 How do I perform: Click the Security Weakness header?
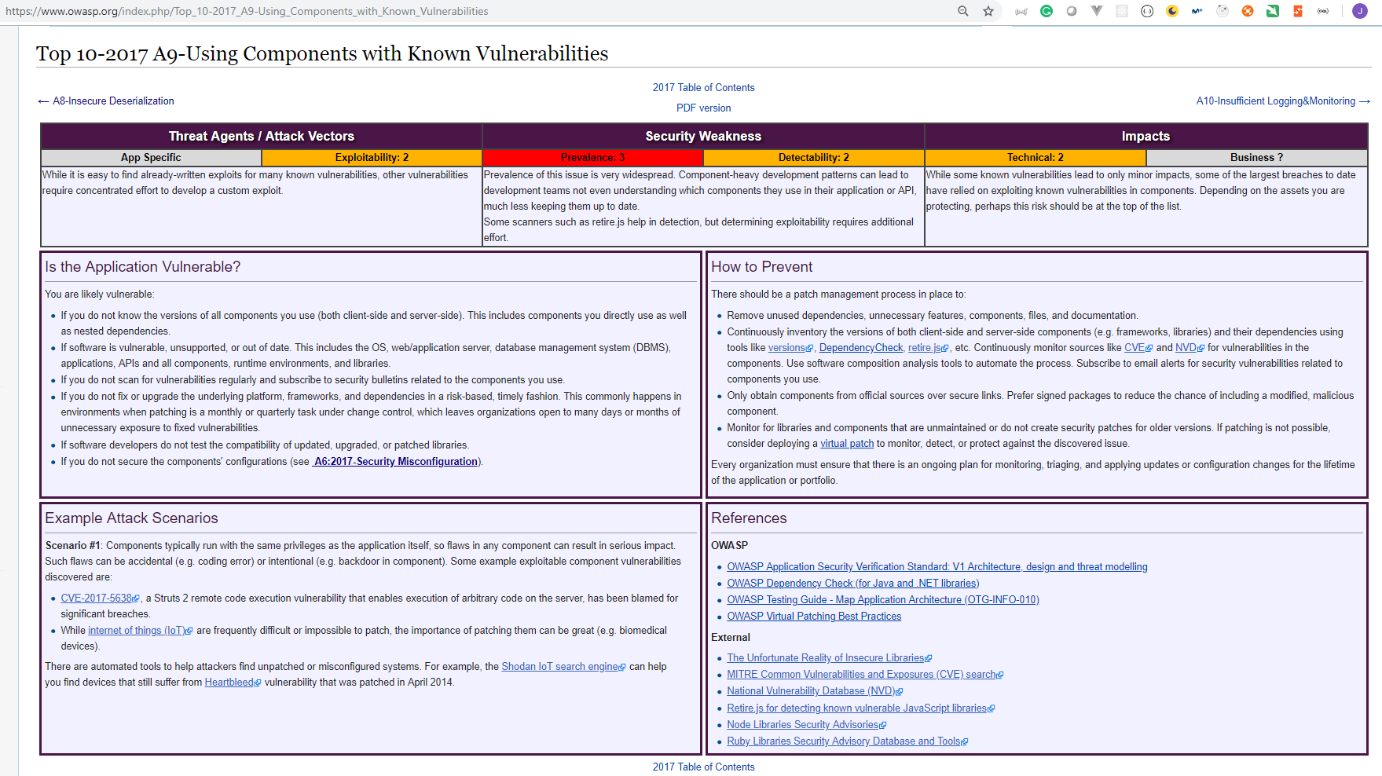click(x=703, y=136)
